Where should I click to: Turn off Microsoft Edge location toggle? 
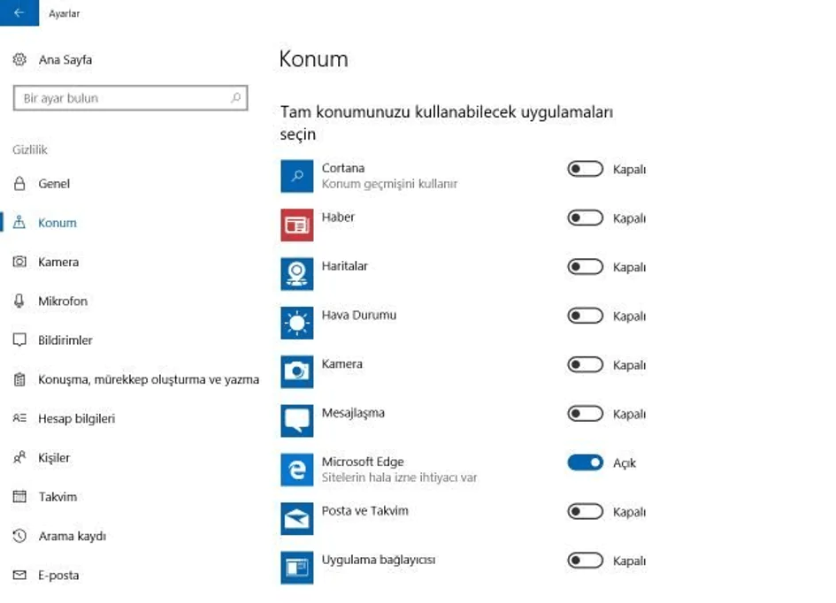tap(585, 462)
